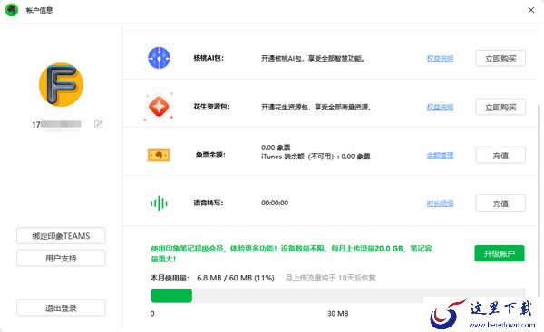Click the 象票余额: label

click(x=210, y=155)
